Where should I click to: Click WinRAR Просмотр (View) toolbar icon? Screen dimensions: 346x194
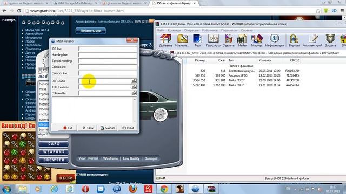coord(213,40)
